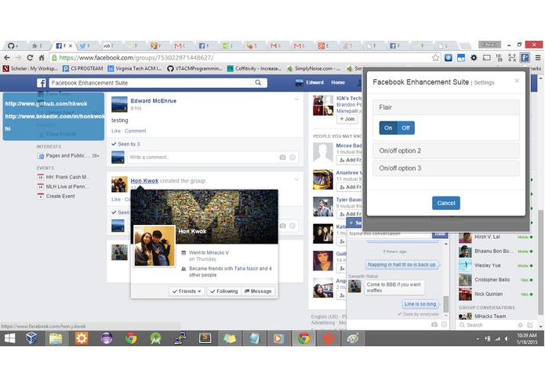Viewport: 545px width, 387px height.
Task: Turn Flair on
Action: [x=388, y=128]
